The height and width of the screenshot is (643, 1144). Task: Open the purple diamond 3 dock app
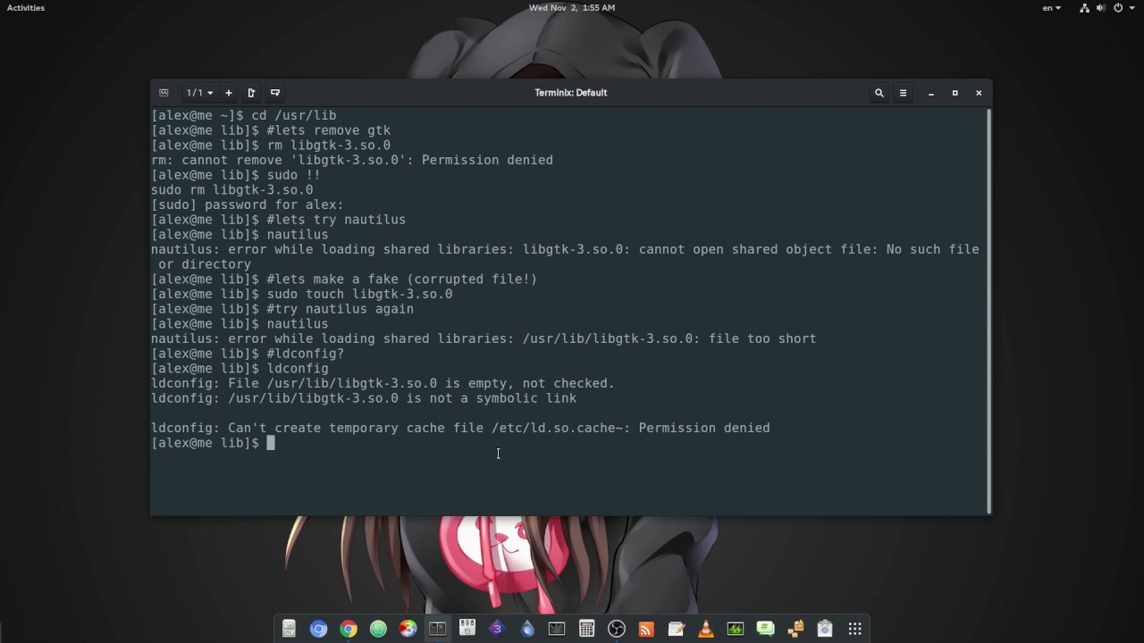[497, 629]
